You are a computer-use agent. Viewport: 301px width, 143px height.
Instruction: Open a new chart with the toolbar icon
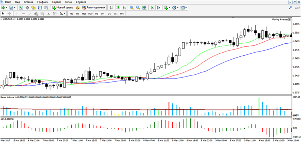pyautogui.click(x=3, y=7)
